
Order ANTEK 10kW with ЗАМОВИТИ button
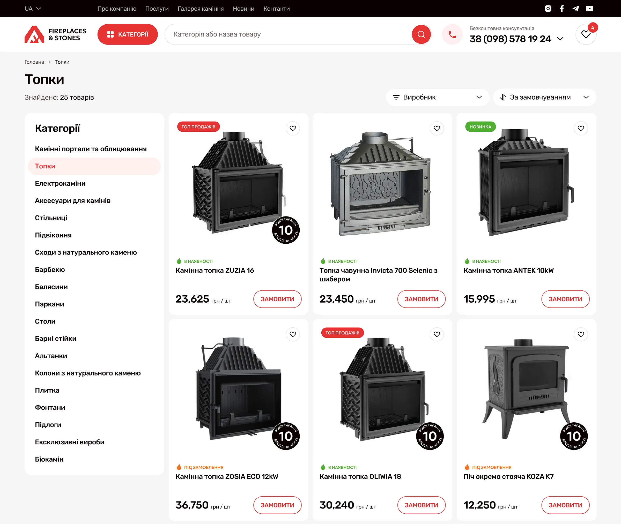[x=565, y=299]
